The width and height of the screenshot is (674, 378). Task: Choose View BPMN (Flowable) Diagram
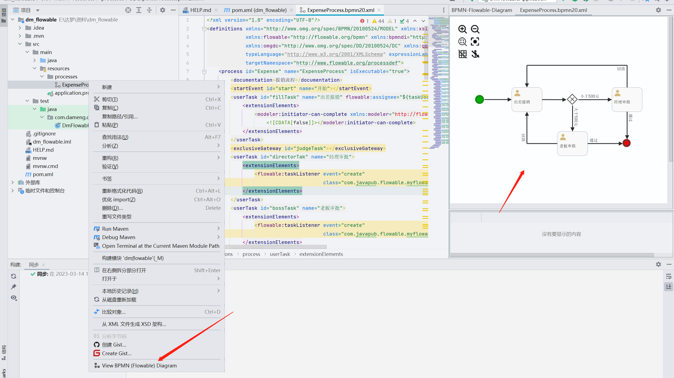(x=157, y=366)
